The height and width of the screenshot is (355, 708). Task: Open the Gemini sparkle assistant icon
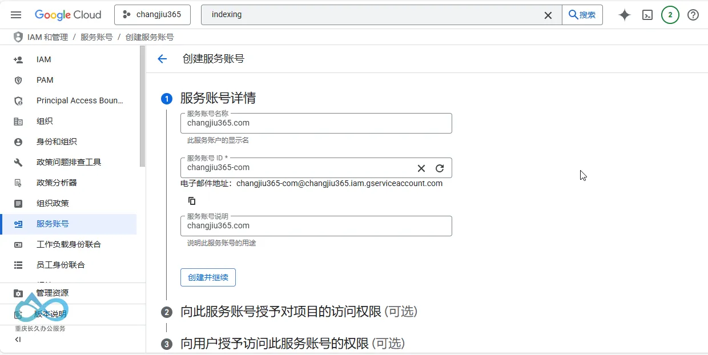tap(625, 15)
